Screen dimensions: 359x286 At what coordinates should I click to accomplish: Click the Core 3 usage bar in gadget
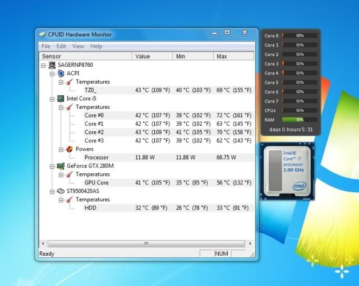click(x=300, y=63)
